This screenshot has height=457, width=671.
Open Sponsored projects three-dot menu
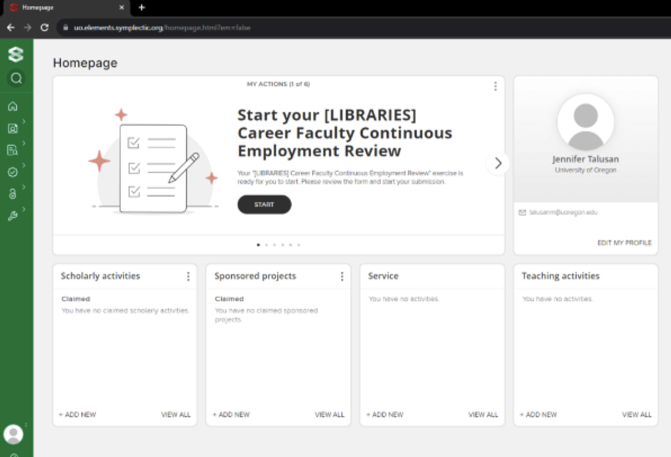point(342,276)
